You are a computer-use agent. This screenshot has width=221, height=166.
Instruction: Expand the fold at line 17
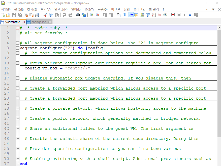tap(18, 78)
